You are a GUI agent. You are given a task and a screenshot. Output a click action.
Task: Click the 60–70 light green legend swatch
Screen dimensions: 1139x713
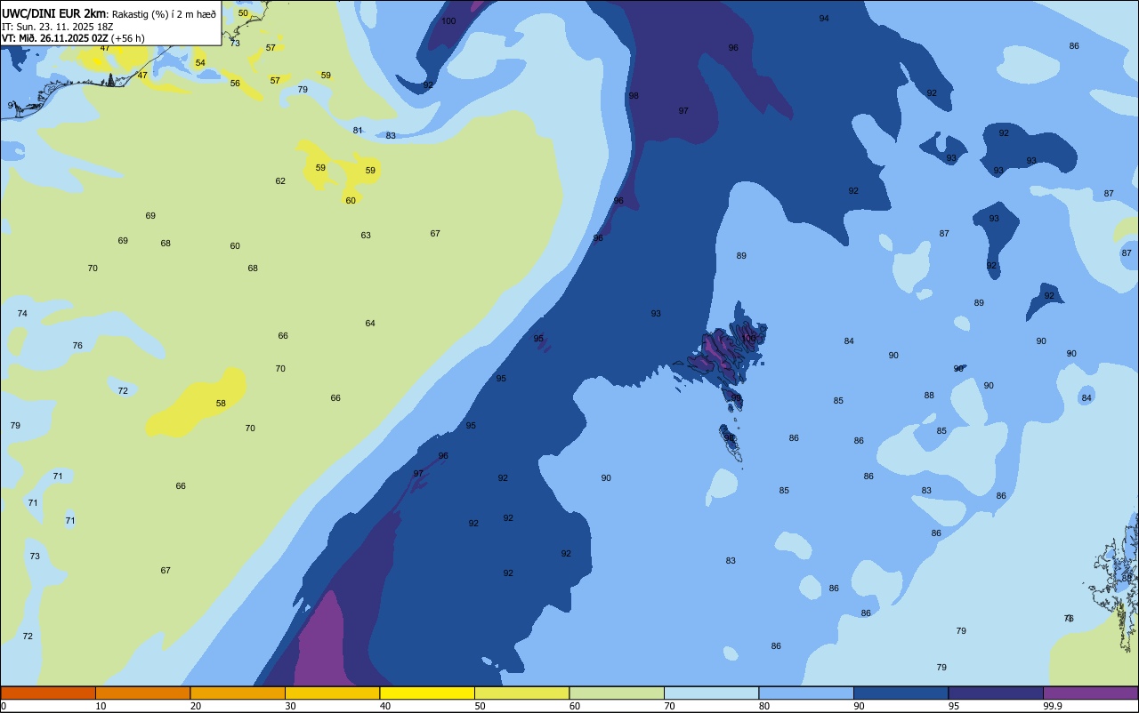coord(617,693)
